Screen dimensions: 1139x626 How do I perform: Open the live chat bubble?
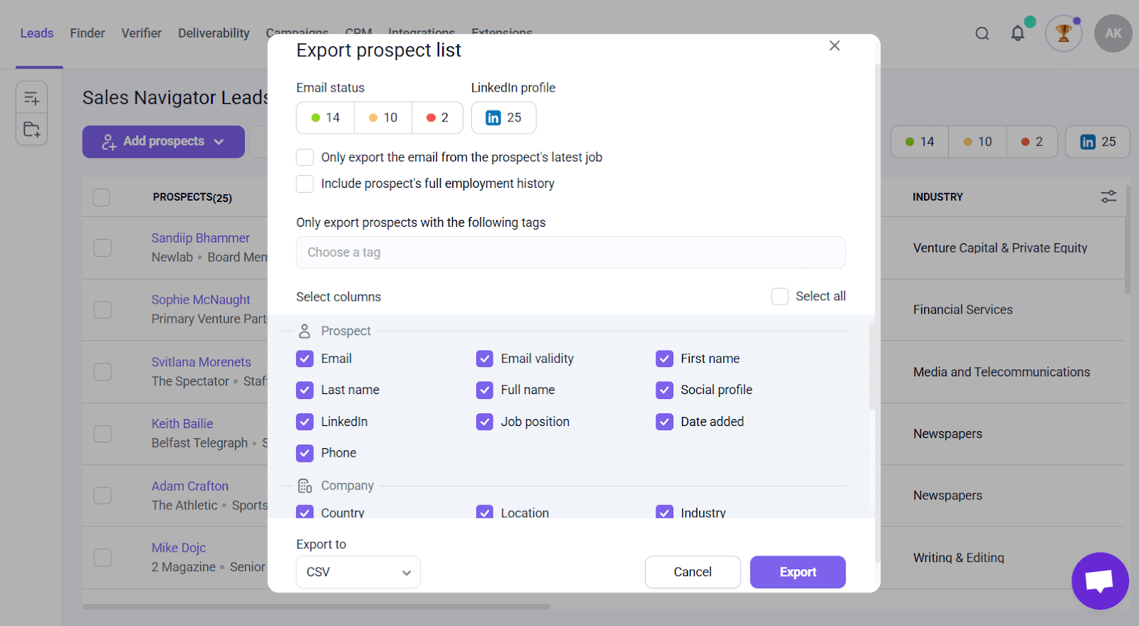1100,580
